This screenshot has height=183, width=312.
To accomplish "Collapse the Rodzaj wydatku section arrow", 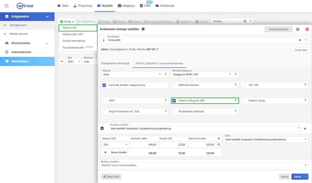I will pyautogui.click(x=102, y=128).
